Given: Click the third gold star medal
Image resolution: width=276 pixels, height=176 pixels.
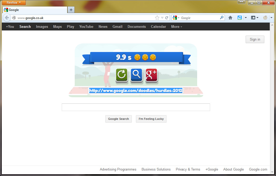Looking at the screenshot, I should [x=153, y=57].
